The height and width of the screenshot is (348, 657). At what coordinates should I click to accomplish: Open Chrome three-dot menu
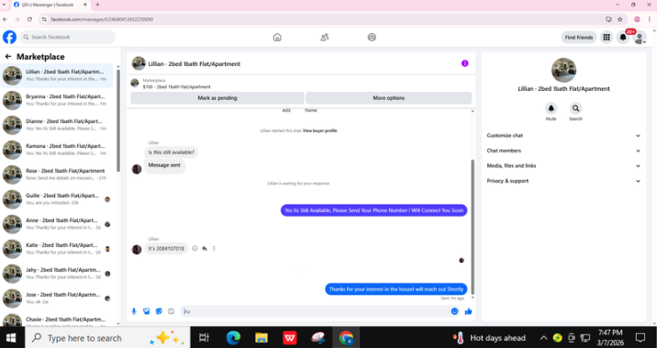click(x=649, y=19)
